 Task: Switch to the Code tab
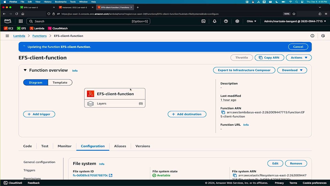click(x=28, y=146)
